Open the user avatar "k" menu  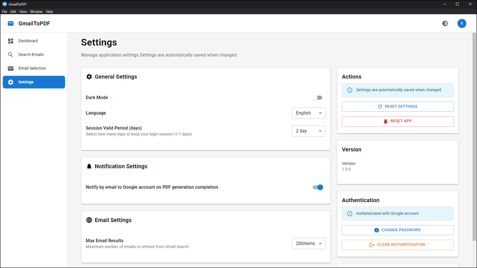[461, 23]
